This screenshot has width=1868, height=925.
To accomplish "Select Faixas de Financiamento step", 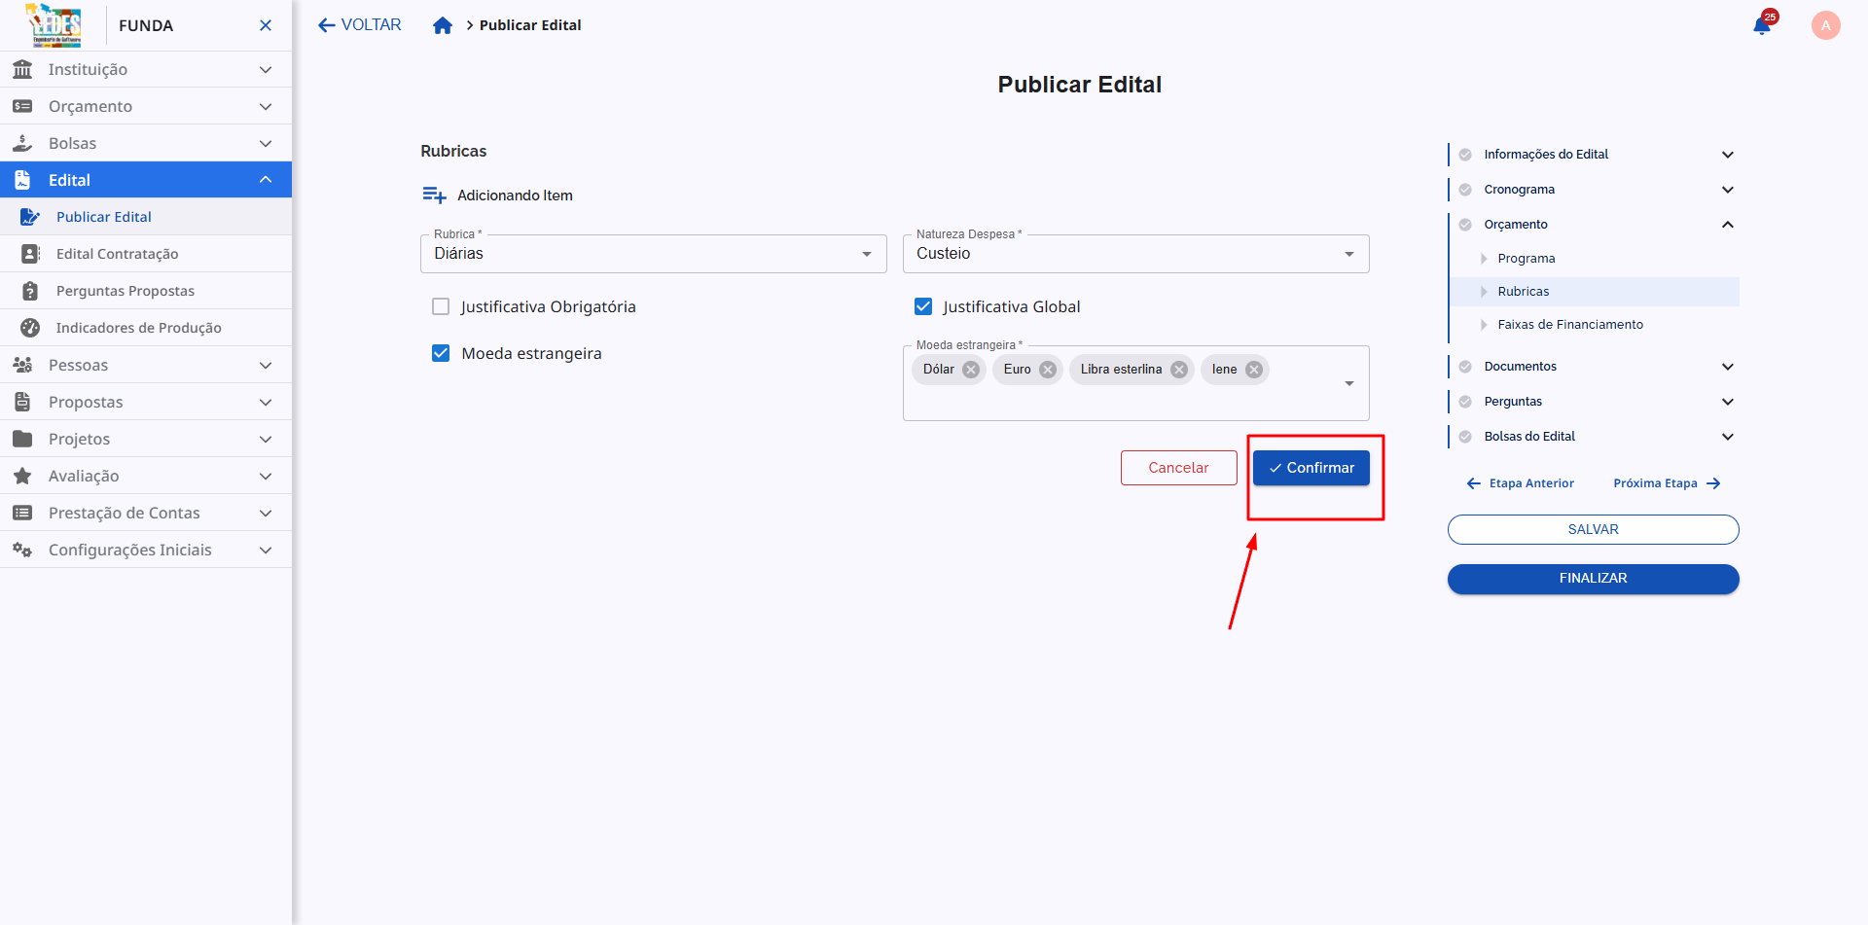I will point(1569,325).
